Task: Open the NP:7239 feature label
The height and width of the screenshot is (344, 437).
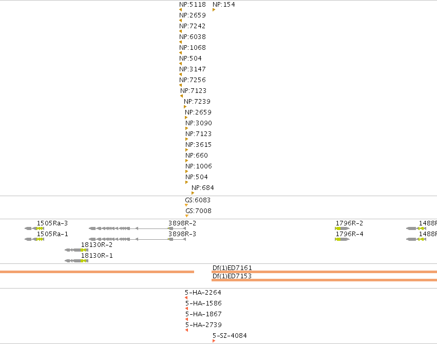Action: (197, 101)
